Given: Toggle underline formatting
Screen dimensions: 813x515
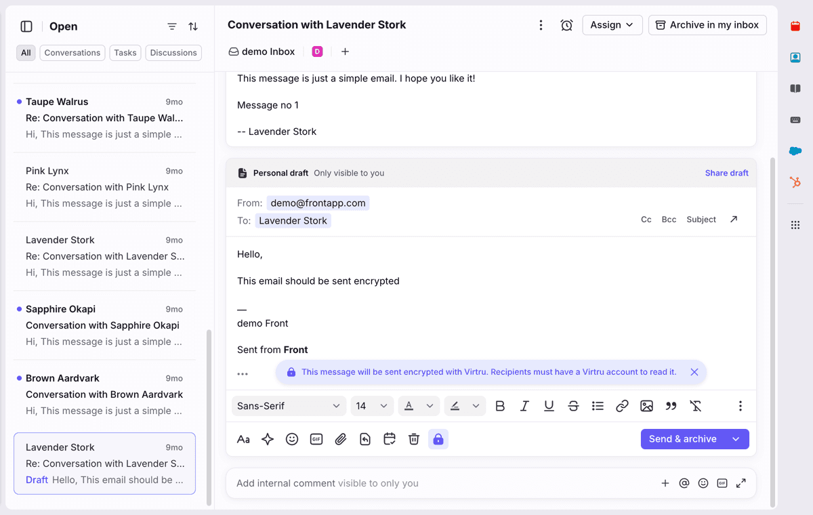Looking at the screenshot, I should point(549,406).
